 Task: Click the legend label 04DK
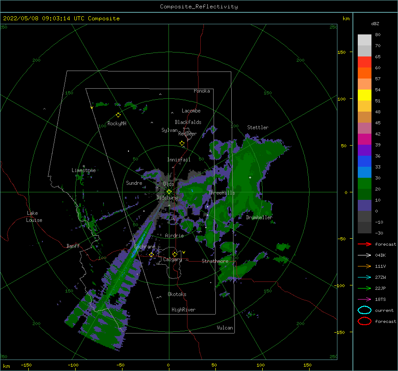[x=380, y=255]
